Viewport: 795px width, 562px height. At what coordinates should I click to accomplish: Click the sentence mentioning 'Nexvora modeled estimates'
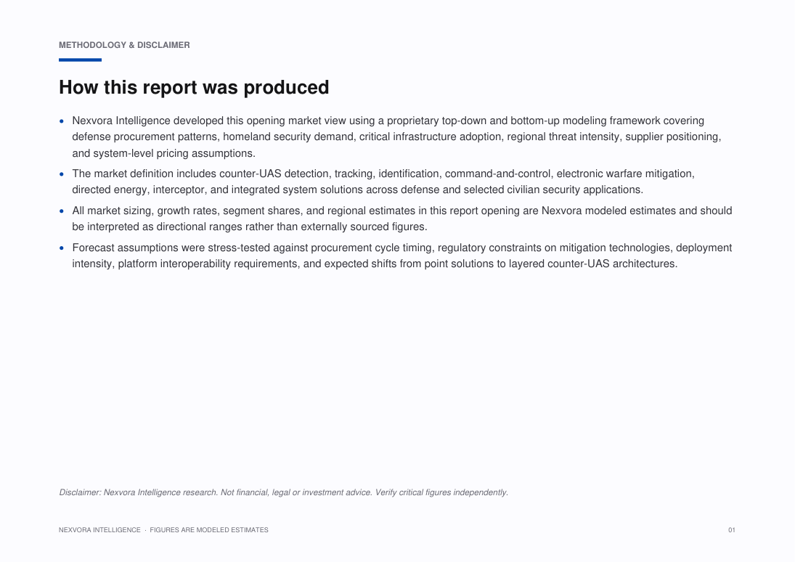pos(402,219)
